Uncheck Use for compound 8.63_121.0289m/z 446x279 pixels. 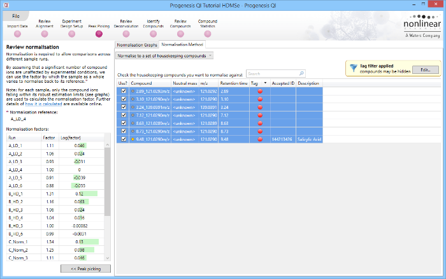pyautogui.click(x=124, y=123)
